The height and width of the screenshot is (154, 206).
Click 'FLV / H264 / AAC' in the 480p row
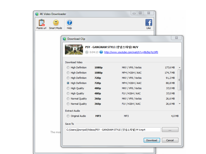point(131,93)
